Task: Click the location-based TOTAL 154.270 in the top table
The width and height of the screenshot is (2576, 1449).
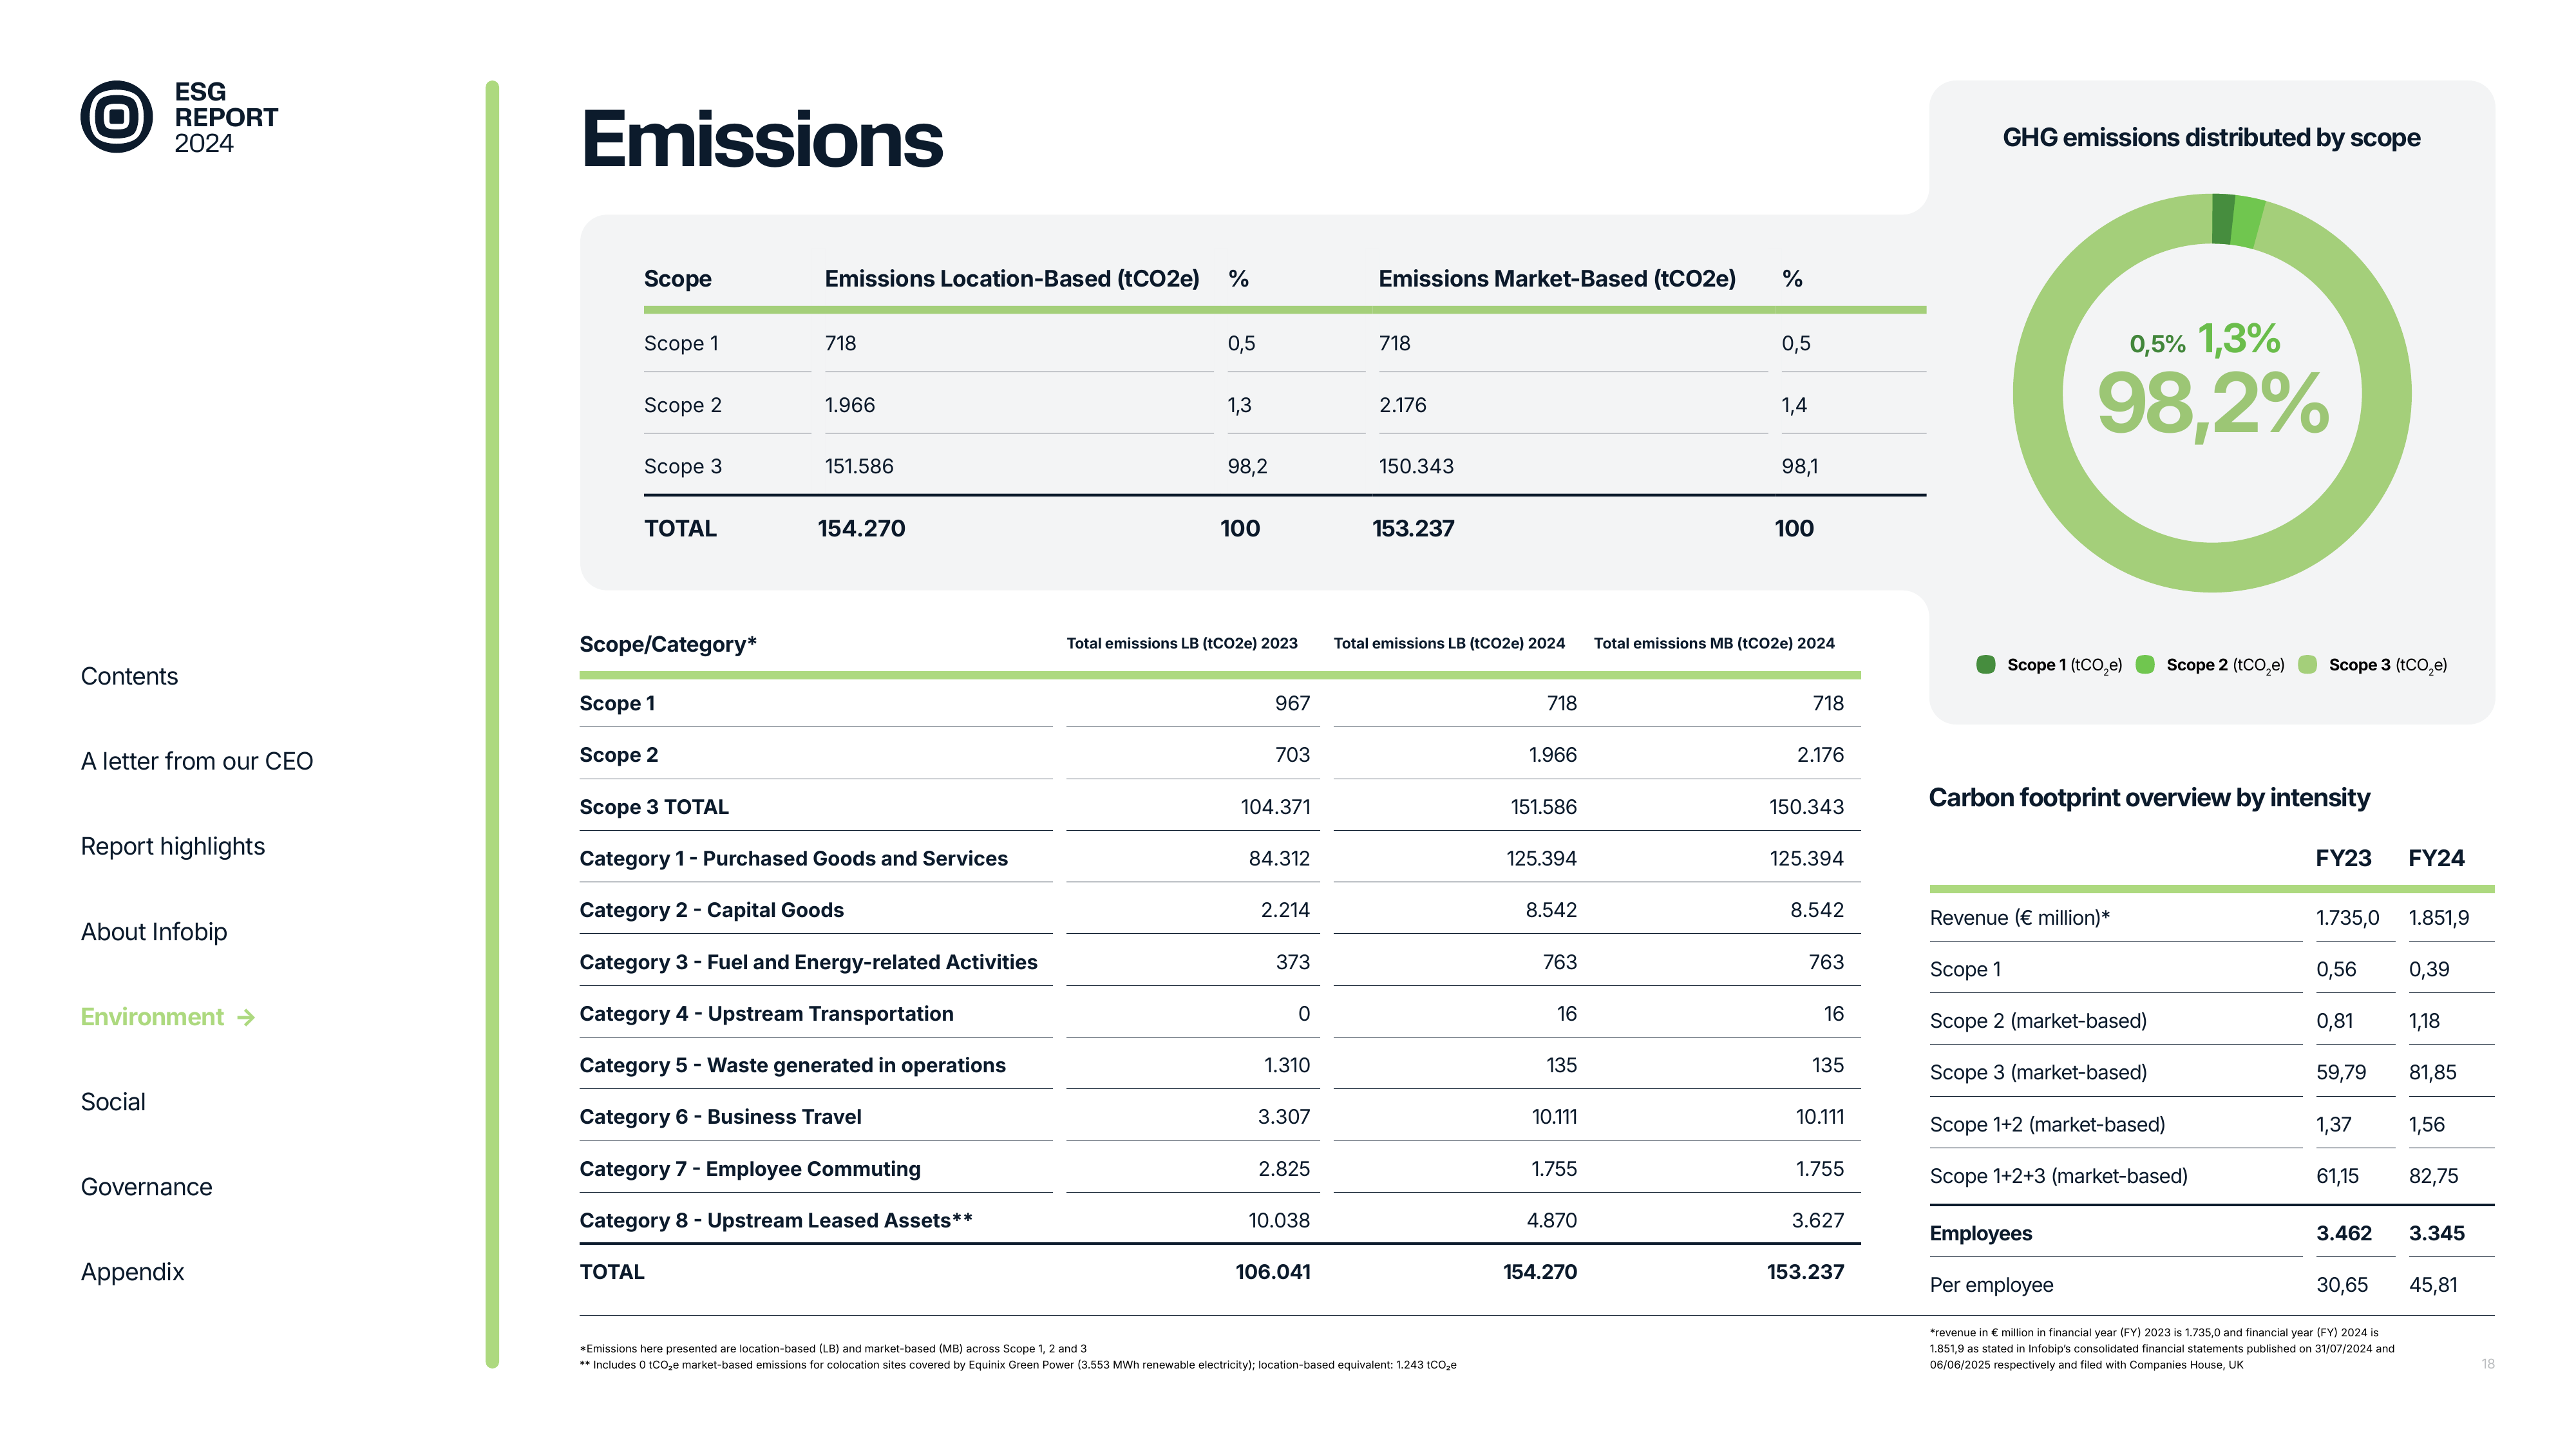Action: click(861, 528)
